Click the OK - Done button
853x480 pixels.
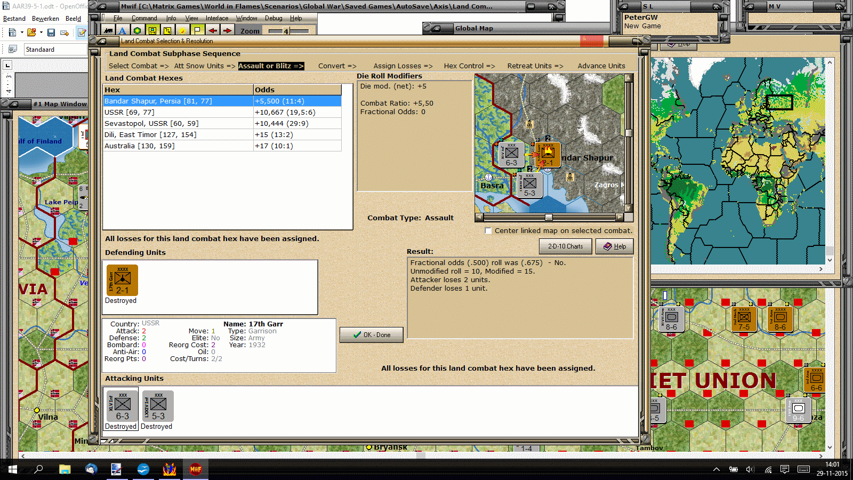[x=372, y=335]
